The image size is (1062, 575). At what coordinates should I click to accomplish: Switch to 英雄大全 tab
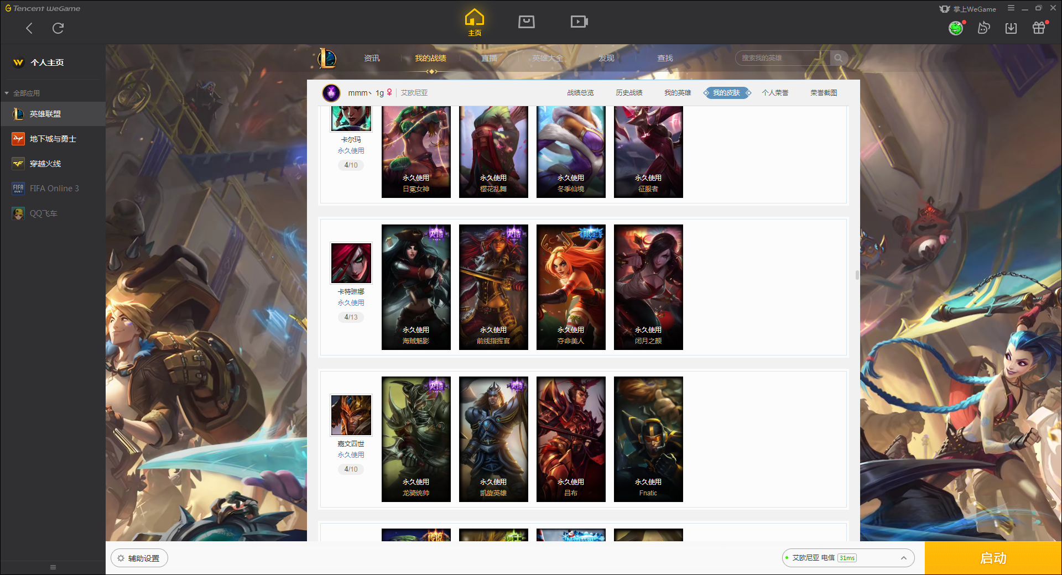coord(548,58)
